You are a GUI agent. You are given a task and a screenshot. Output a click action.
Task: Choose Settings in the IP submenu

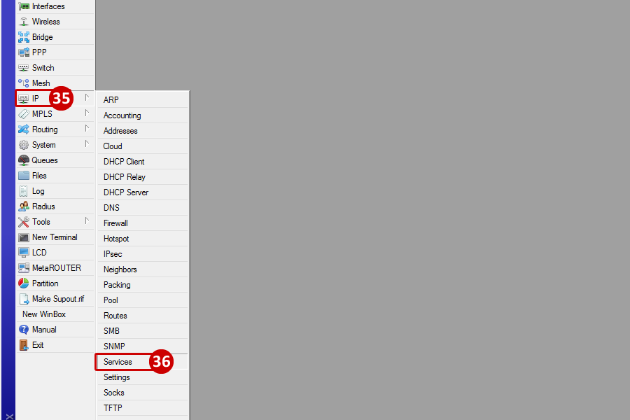point(143,377)
